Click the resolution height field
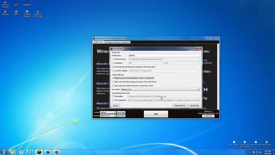The width and height of the screenshot is (275, 155). (x=182, y=63)
